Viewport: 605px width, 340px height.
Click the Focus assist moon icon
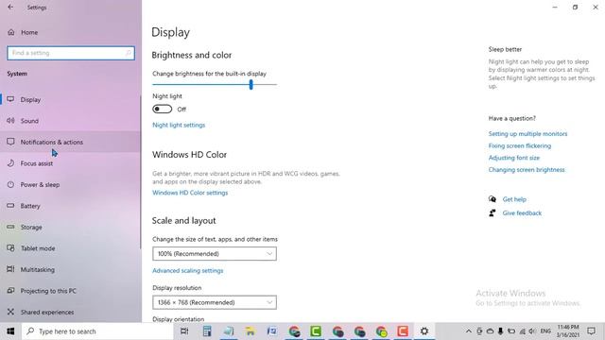[x=10, y=163]
